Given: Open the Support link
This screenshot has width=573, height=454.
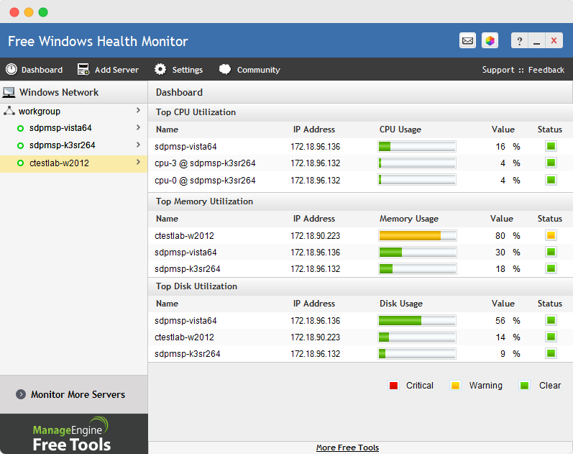Looking at the screenshot, I should (x=498, y=70).
